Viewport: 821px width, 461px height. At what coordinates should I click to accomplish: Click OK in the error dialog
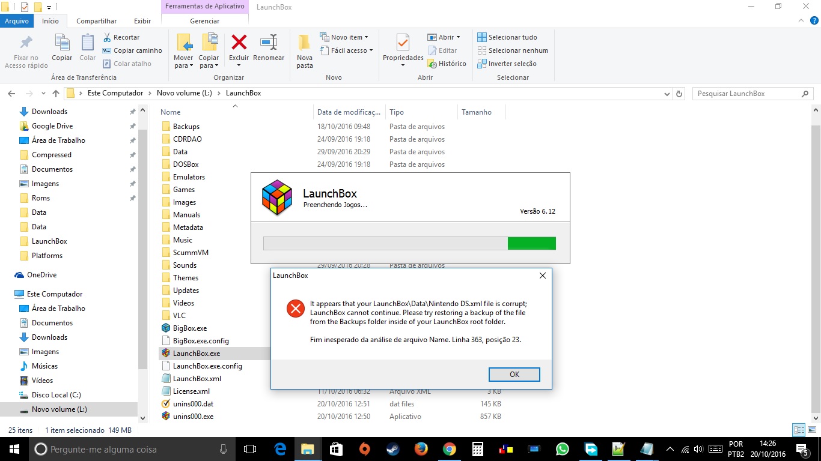click(514, 374)
